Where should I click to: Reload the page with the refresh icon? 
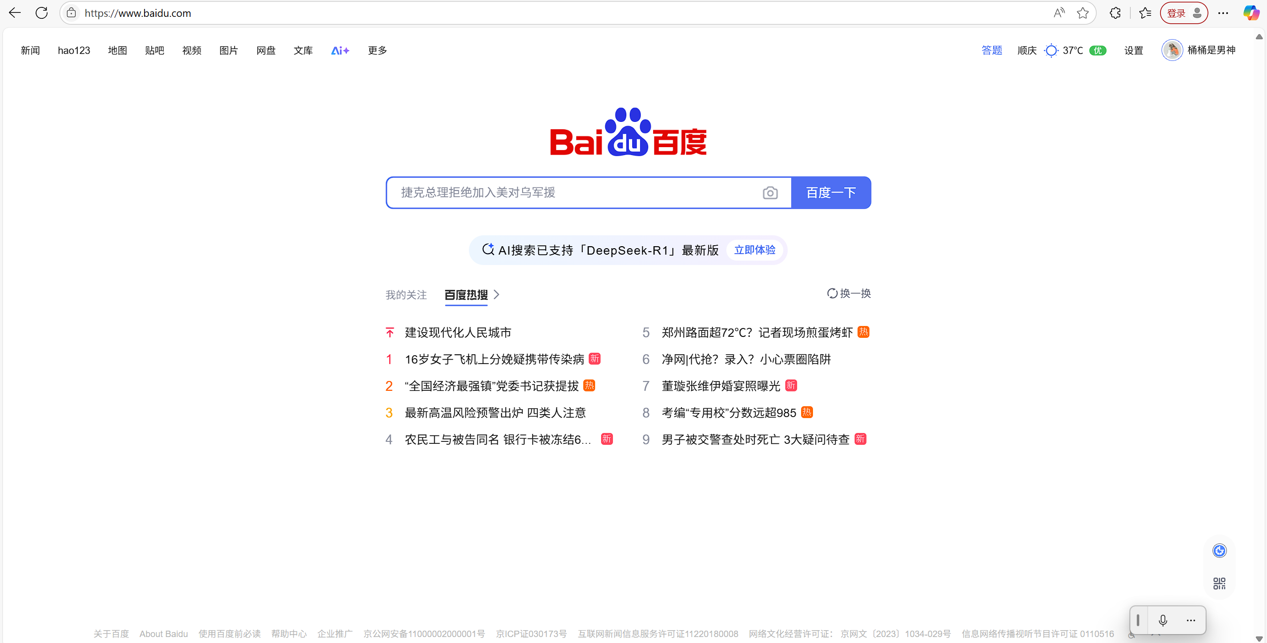pyautogui.click(x=42, y=13)
